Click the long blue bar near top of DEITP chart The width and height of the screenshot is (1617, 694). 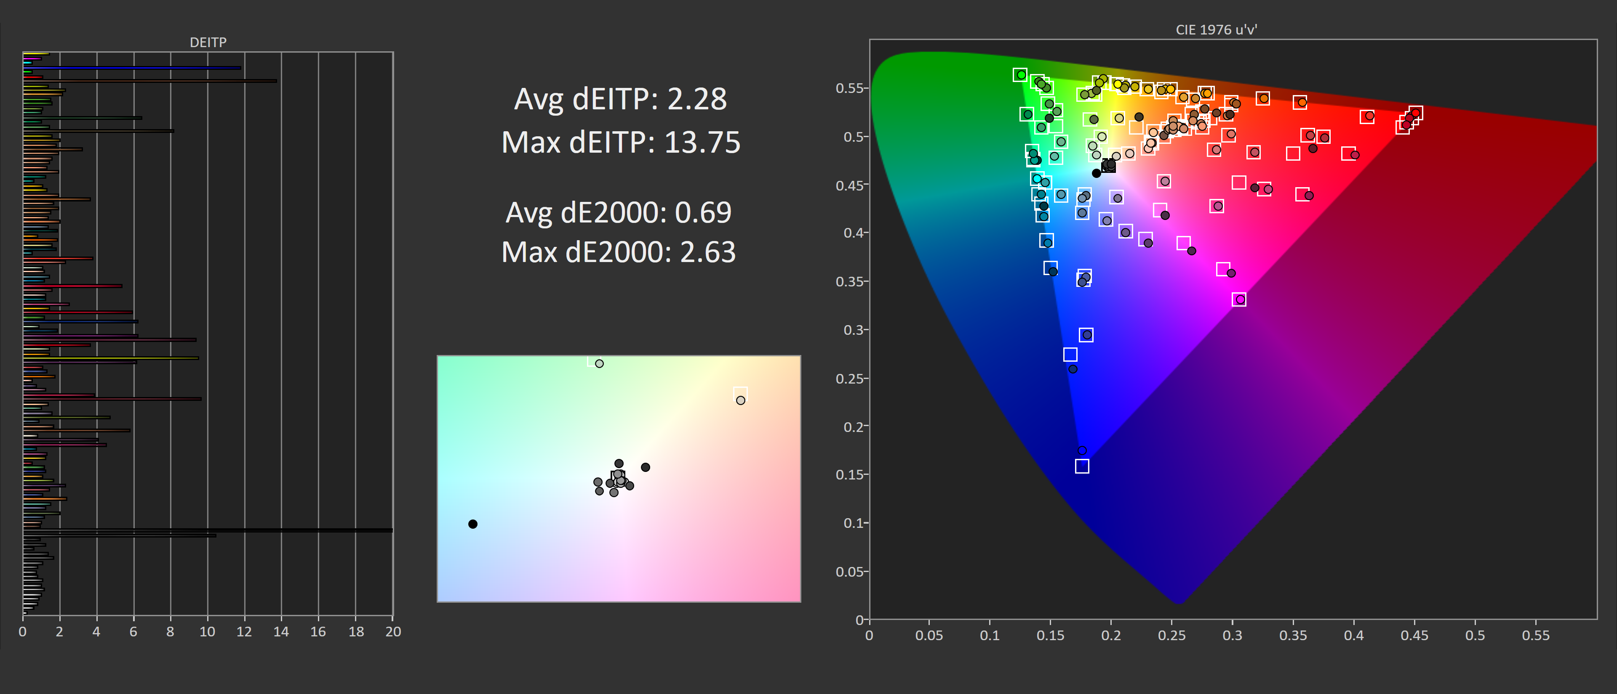(132, 68)
